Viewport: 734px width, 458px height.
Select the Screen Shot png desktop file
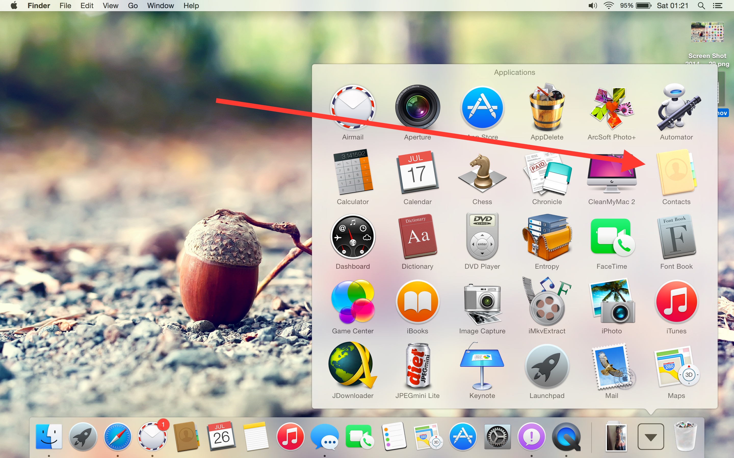(707, 32)
